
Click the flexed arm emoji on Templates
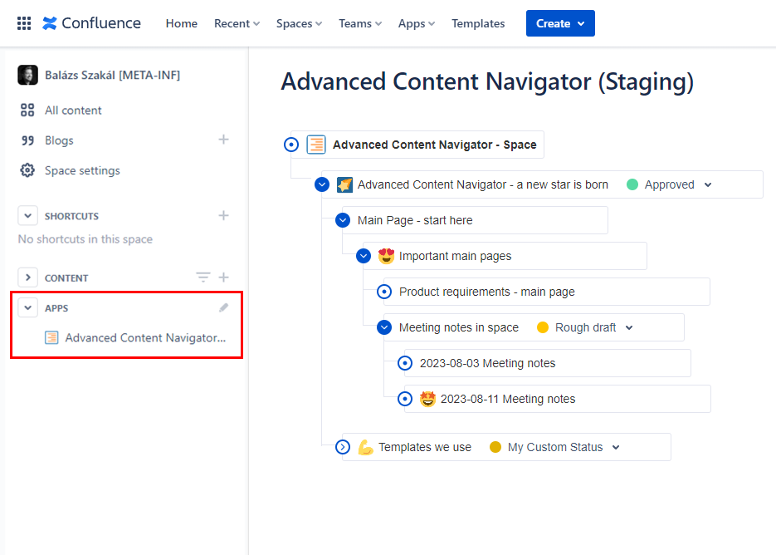coord(365,447)
